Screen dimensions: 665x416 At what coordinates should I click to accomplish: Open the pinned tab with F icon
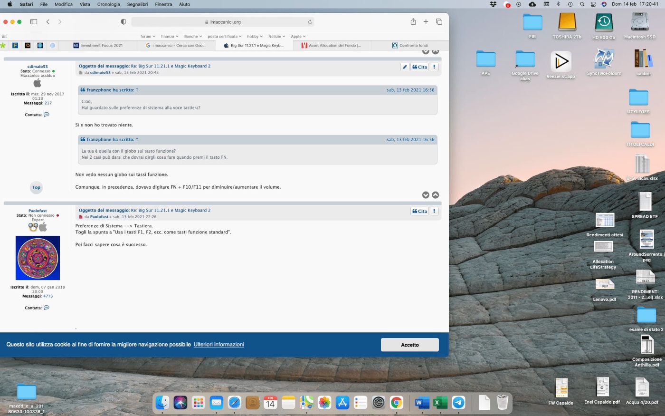click(x=15, y=46)
